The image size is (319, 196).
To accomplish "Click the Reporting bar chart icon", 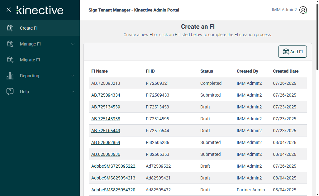I will [10, 76].
